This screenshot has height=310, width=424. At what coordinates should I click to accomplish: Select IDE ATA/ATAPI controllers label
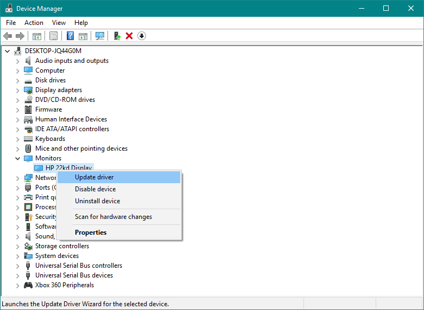click(x=72, y=129)
